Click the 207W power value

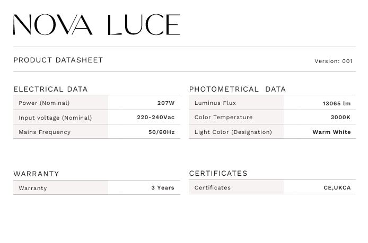(x=165, y=103)
